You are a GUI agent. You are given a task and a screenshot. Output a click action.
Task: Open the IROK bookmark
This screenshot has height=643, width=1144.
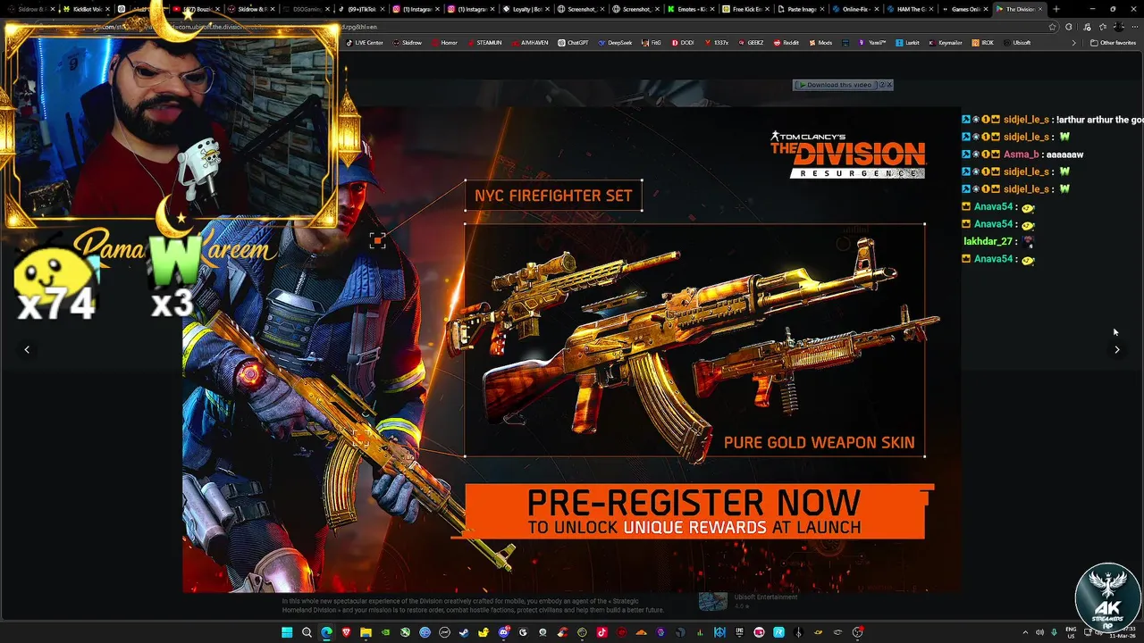(983, 43)
